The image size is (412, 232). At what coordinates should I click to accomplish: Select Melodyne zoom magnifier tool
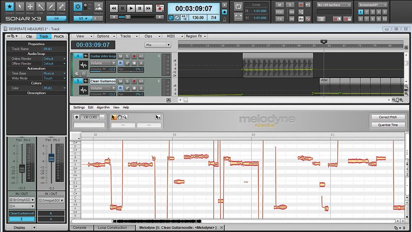(x=125, y=117)
